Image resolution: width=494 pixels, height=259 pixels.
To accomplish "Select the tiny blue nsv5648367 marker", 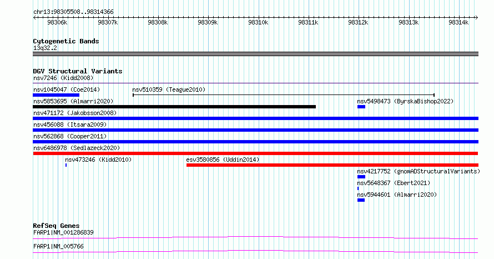I will (x=358, y=188).
